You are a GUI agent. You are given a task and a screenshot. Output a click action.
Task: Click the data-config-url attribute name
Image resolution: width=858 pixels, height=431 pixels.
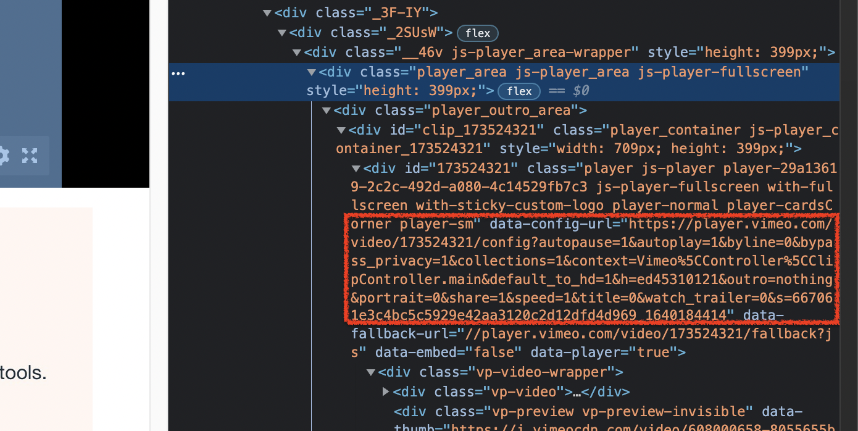point(551,224)
